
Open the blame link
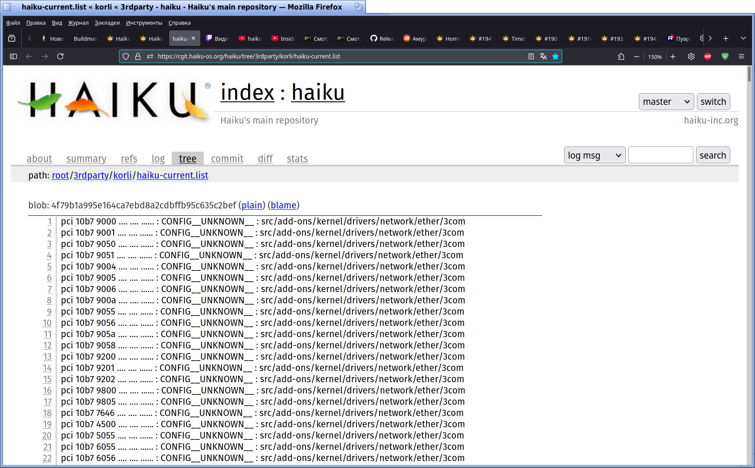[284, 205]
